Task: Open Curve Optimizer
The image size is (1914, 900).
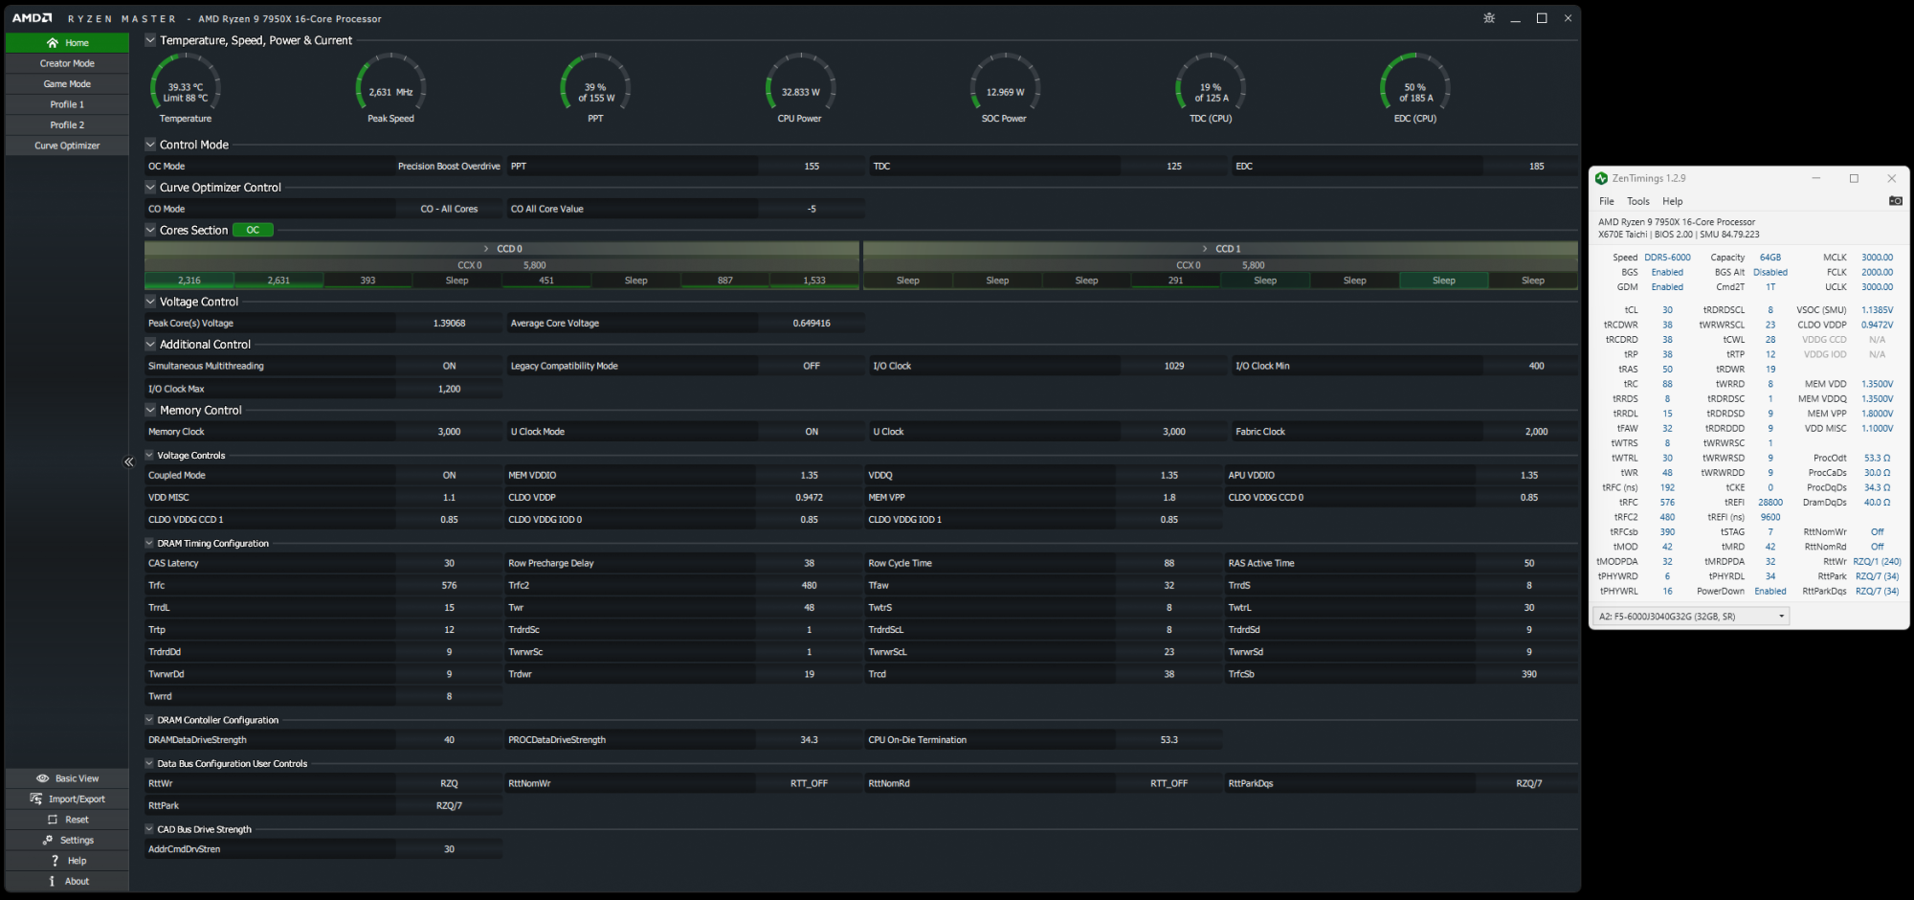Action: (x=66, y=145)
